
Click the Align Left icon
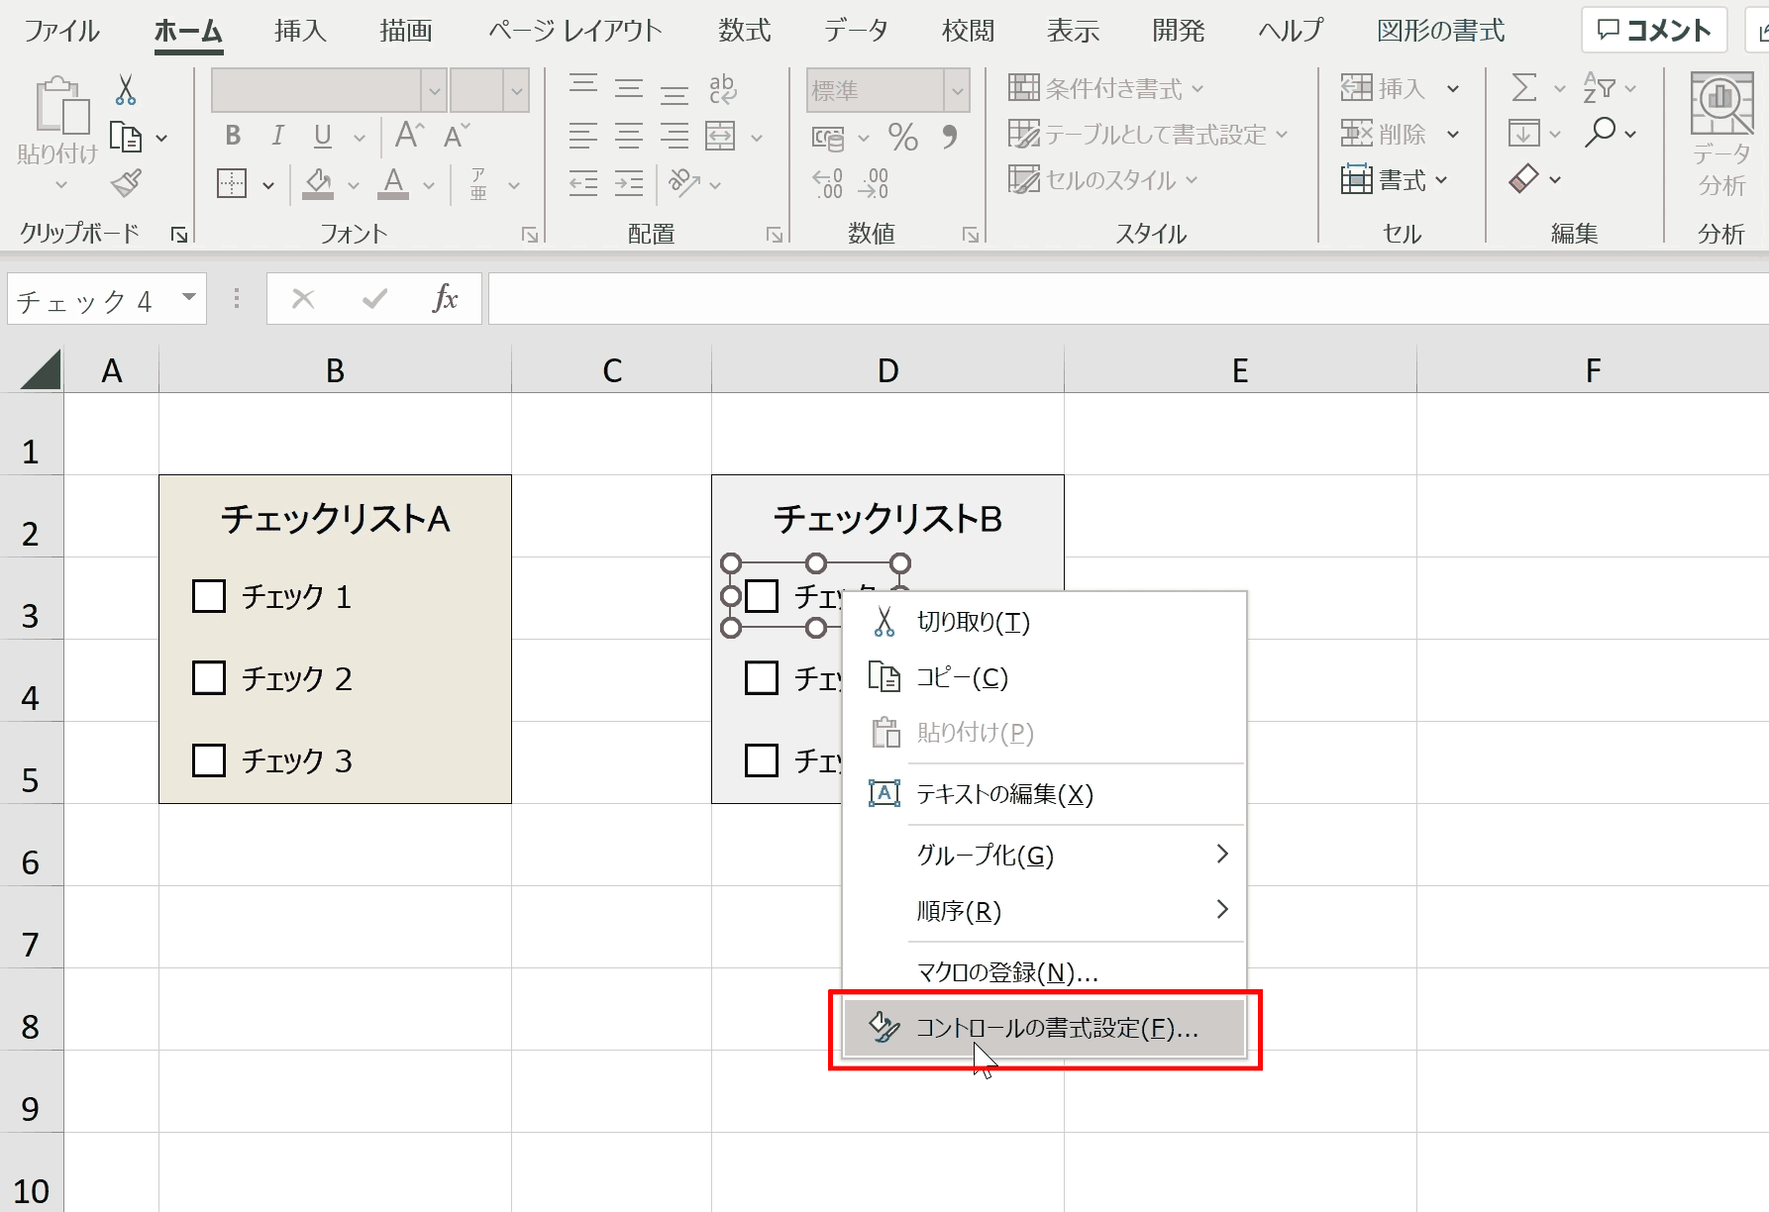583,136
